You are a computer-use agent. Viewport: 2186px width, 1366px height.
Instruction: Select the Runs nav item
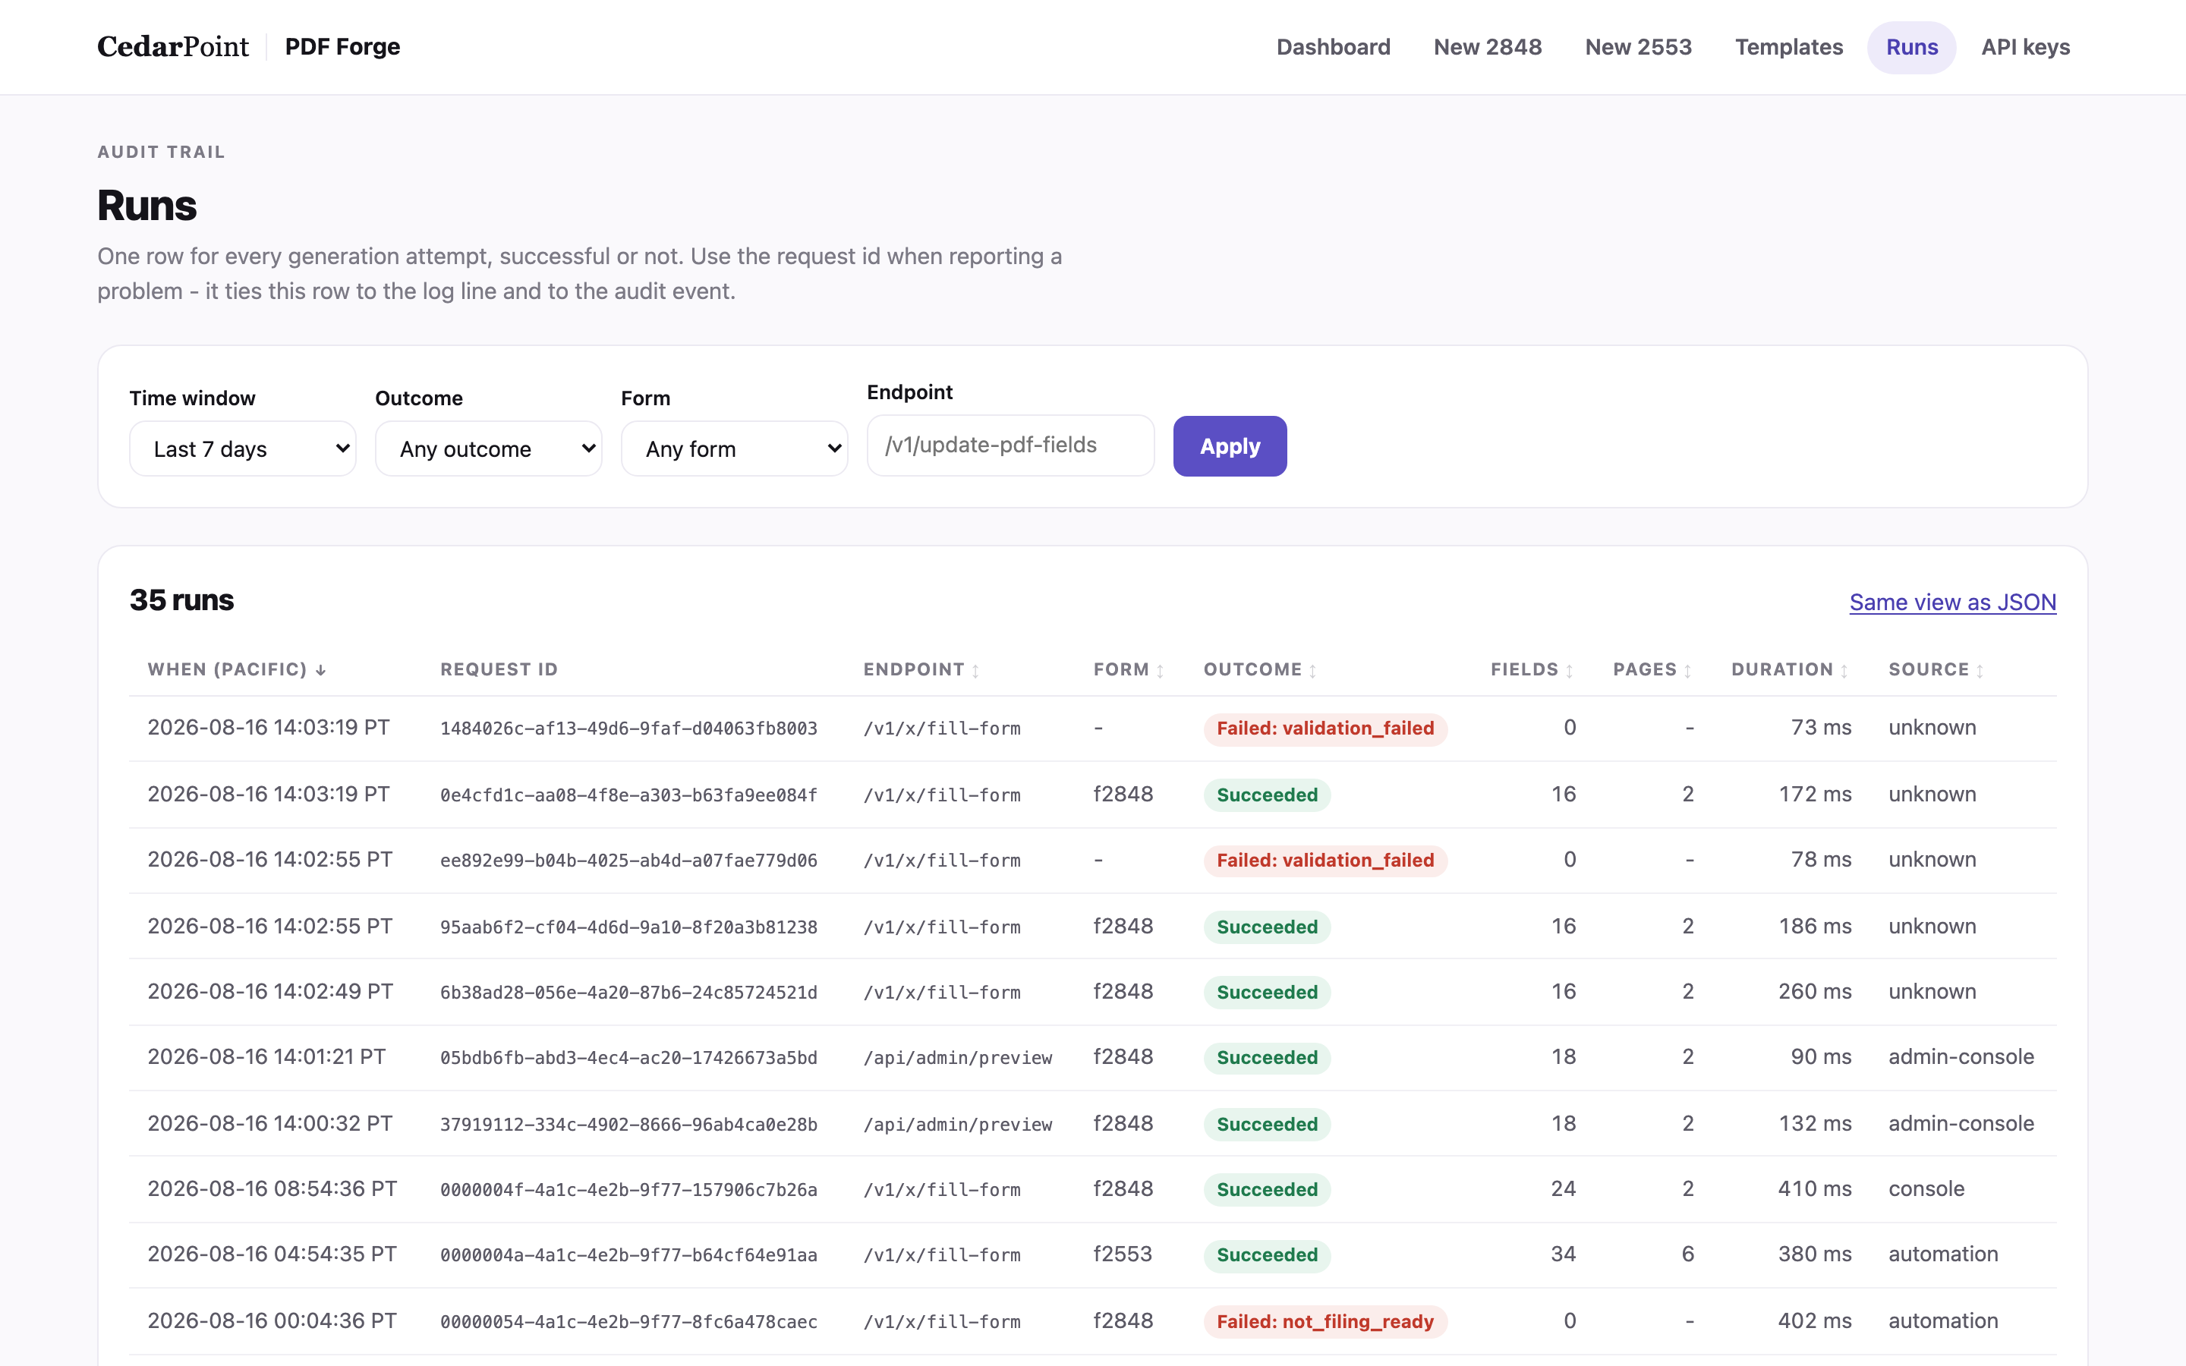(1911, 47)
